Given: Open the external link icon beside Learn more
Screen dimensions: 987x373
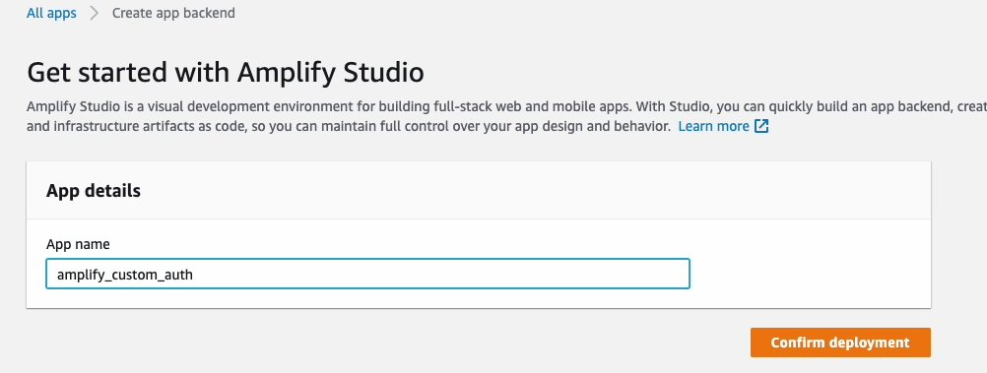Looking at the screenshot, I should (x=761, y=126).
